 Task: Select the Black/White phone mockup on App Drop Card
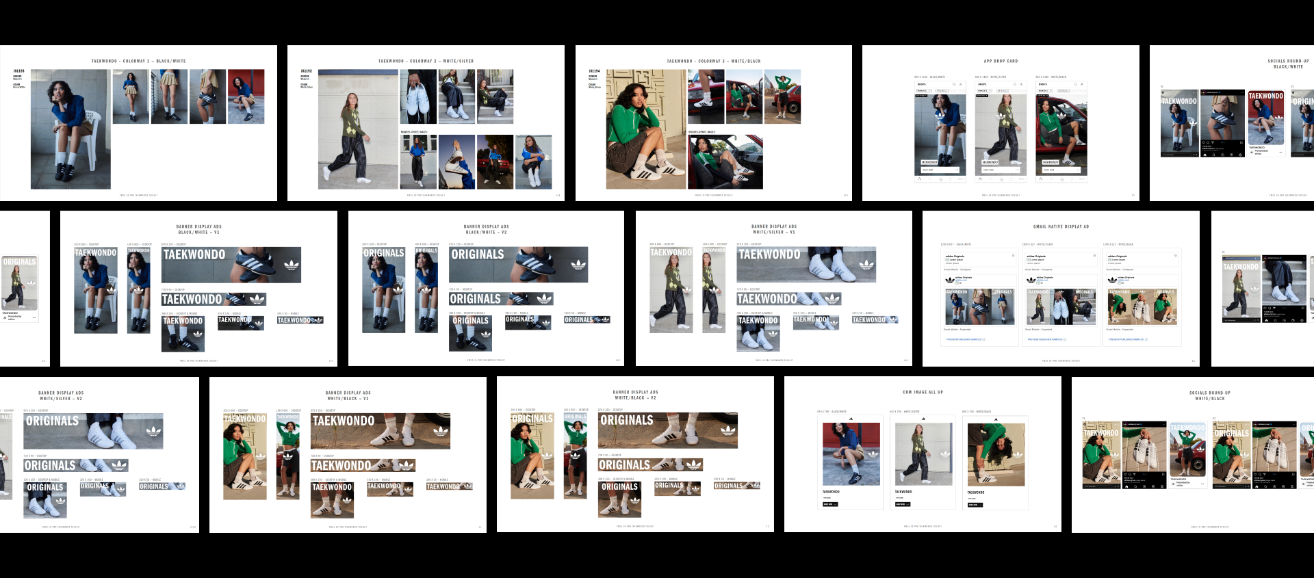(940, 131)
